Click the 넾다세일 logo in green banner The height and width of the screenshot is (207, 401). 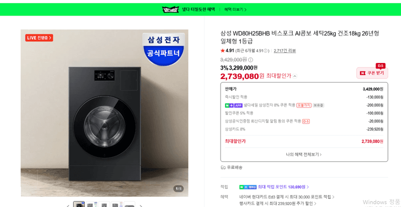tap(170, 9)
